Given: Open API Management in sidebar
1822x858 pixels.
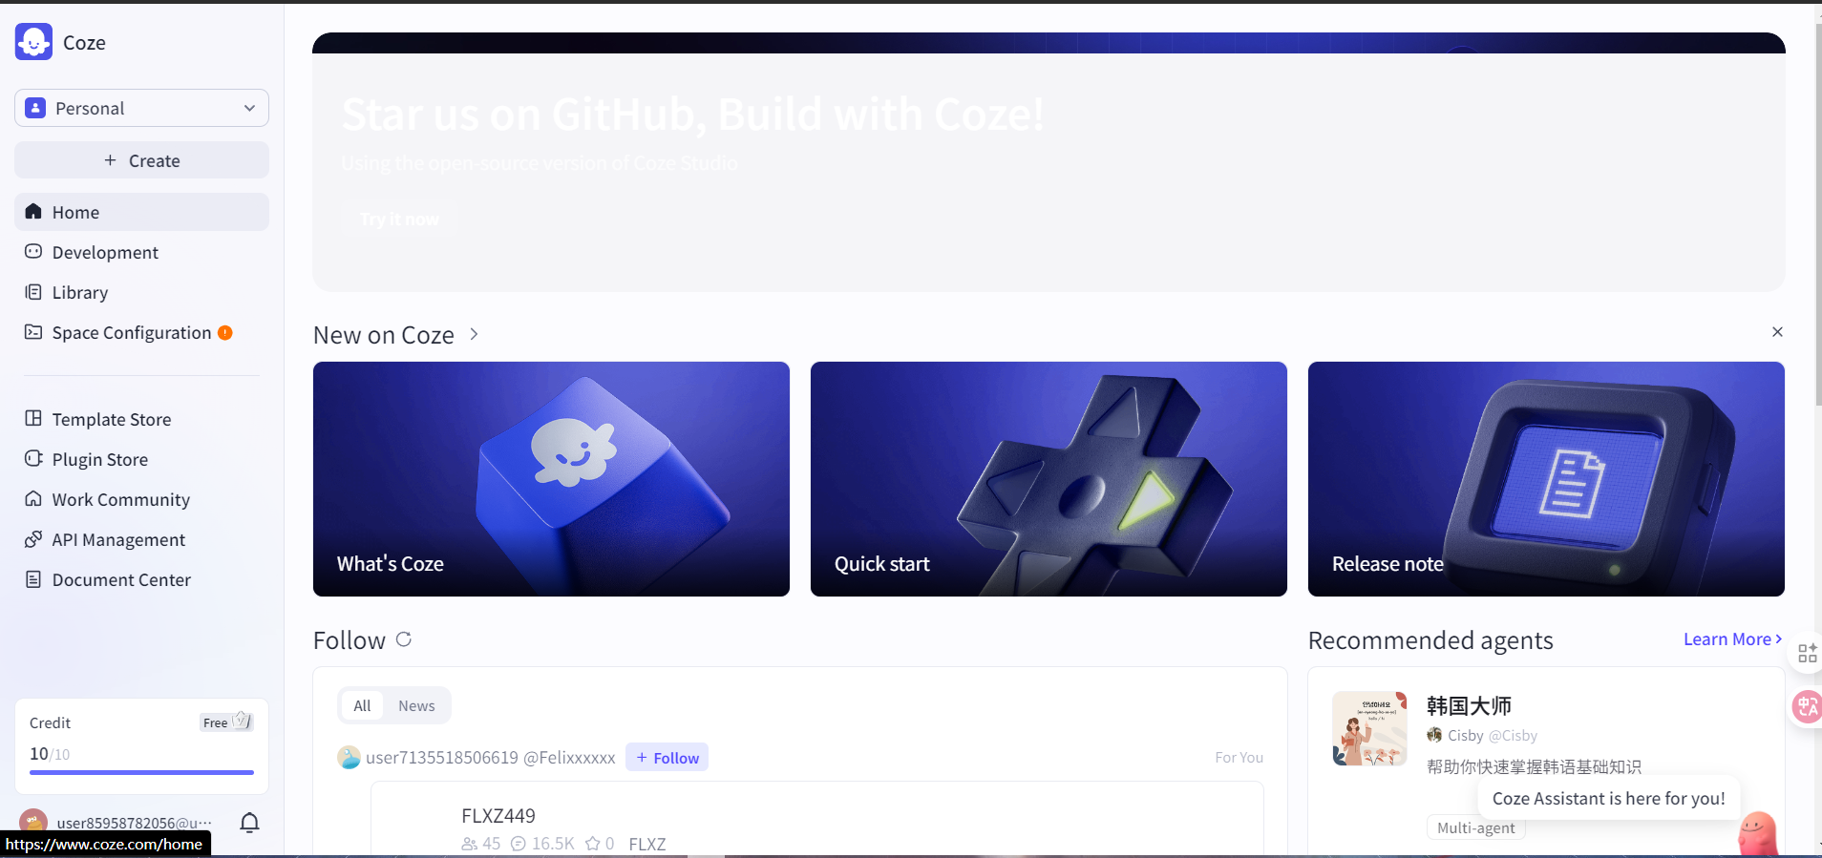Looking at the screenshot, I should (118, 539).
